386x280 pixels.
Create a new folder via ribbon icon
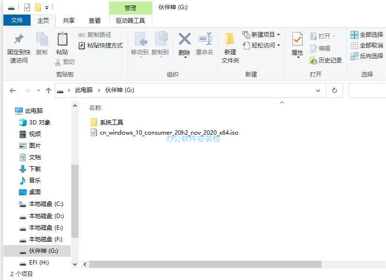pos(230,40)
